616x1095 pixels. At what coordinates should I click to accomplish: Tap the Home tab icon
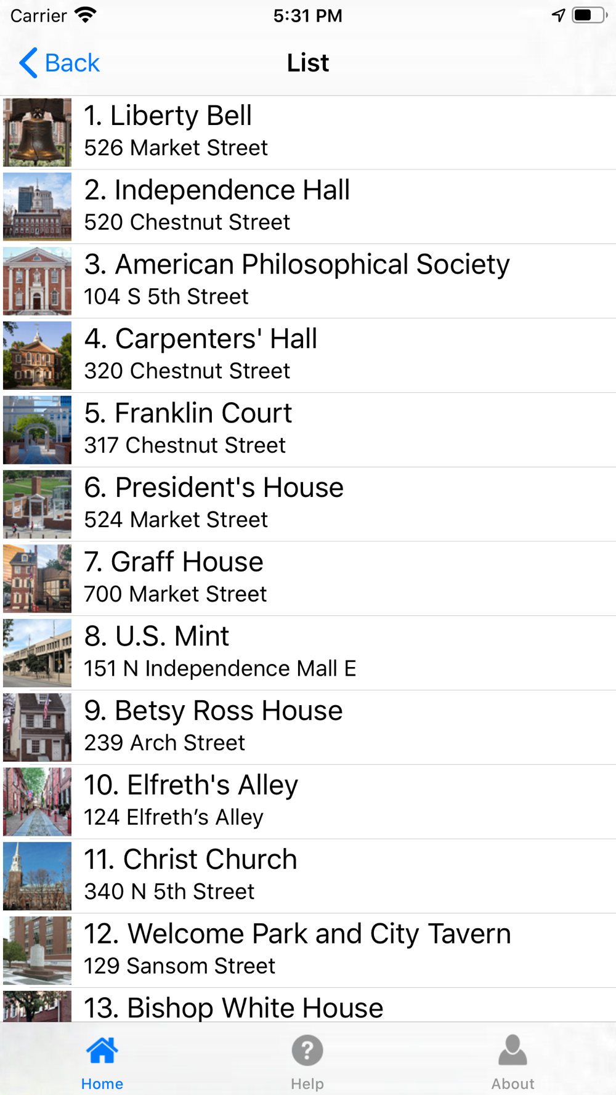click(x=102, y=1051)
